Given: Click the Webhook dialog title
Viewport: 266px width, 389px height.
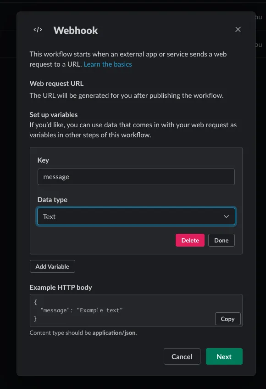Looking at the screenshot, I should 76,30.
